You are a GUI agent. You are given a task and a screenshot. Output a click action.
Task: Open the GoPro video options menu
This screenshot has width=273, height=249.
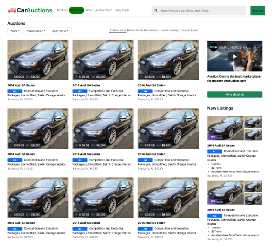(x=255, y=47)
